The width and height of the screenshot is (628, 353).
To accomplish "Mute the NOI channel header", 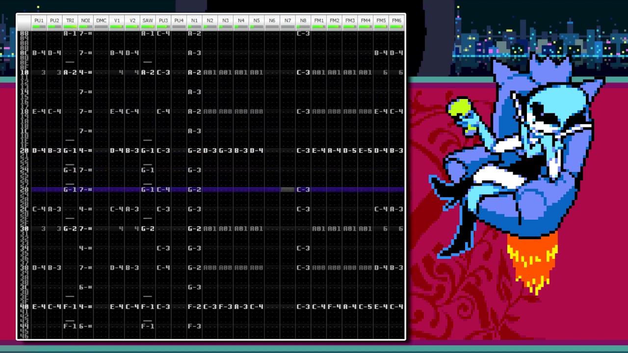I will click(x=86, y=23).
